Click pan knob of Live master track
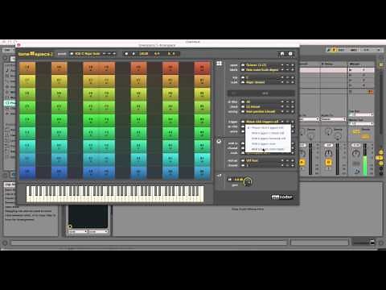Screen dimensions: 386x290 [355, 153]
